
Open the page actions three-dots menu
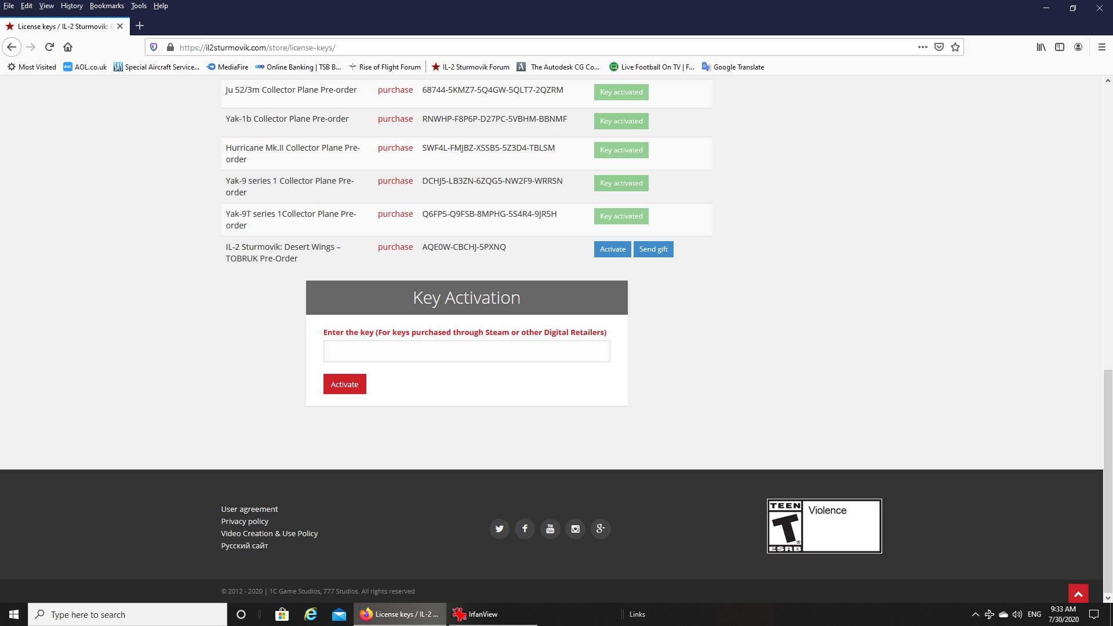922,48
